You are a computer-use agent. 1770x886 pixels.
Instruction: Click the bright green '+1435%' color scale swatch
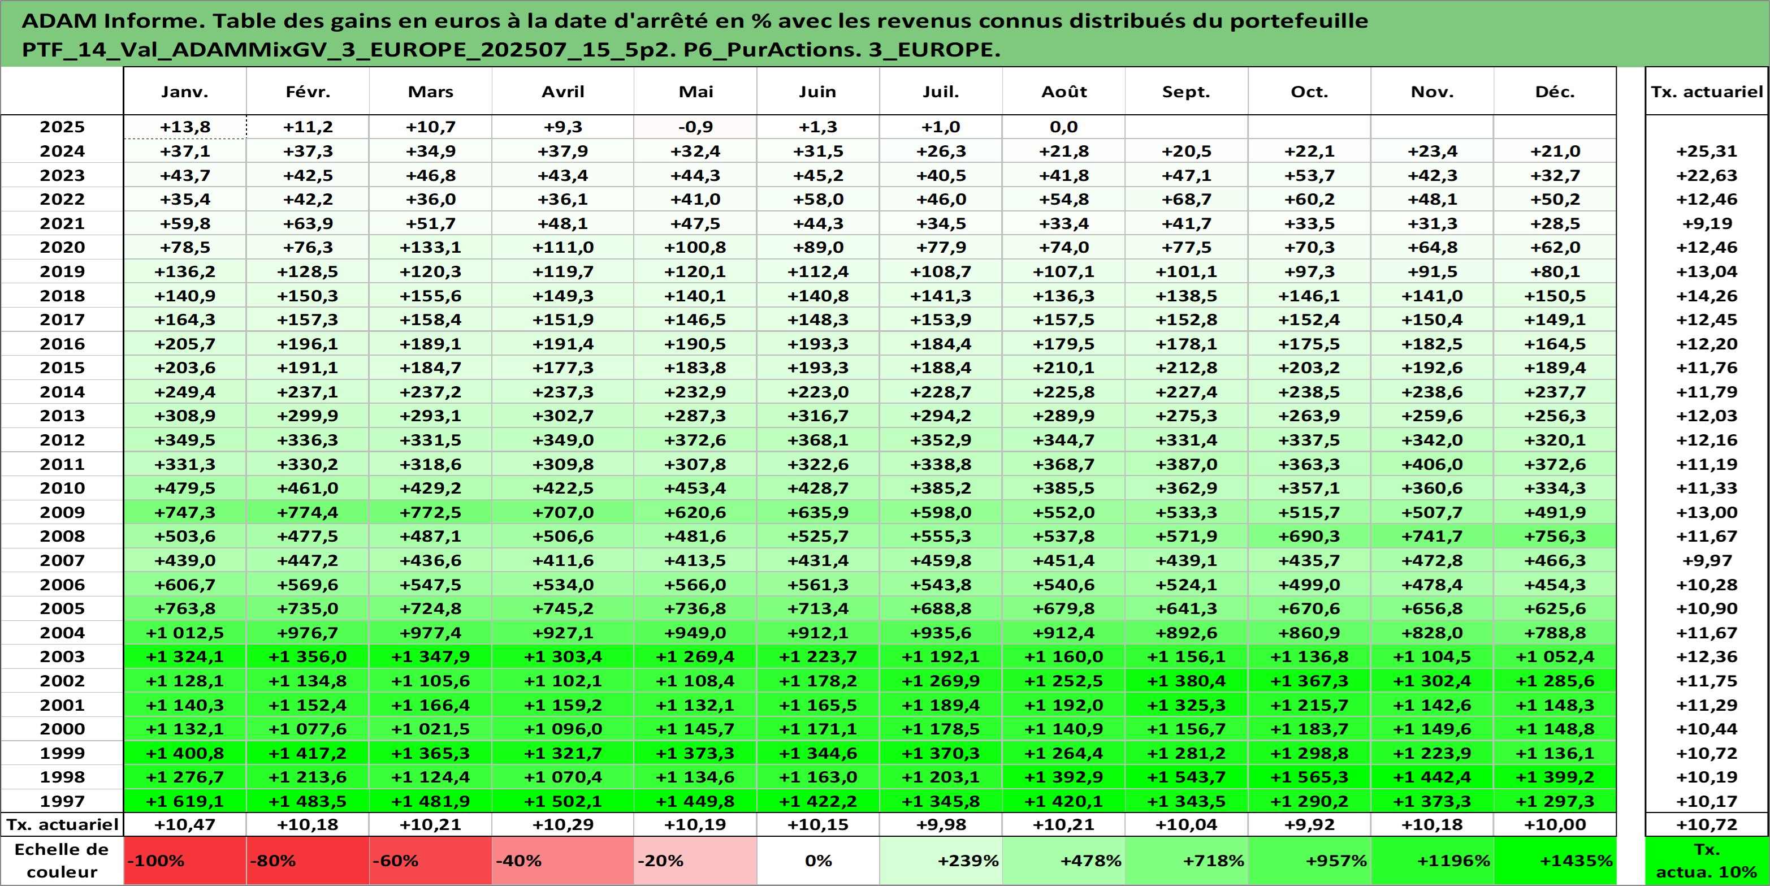coord(1555,861)
